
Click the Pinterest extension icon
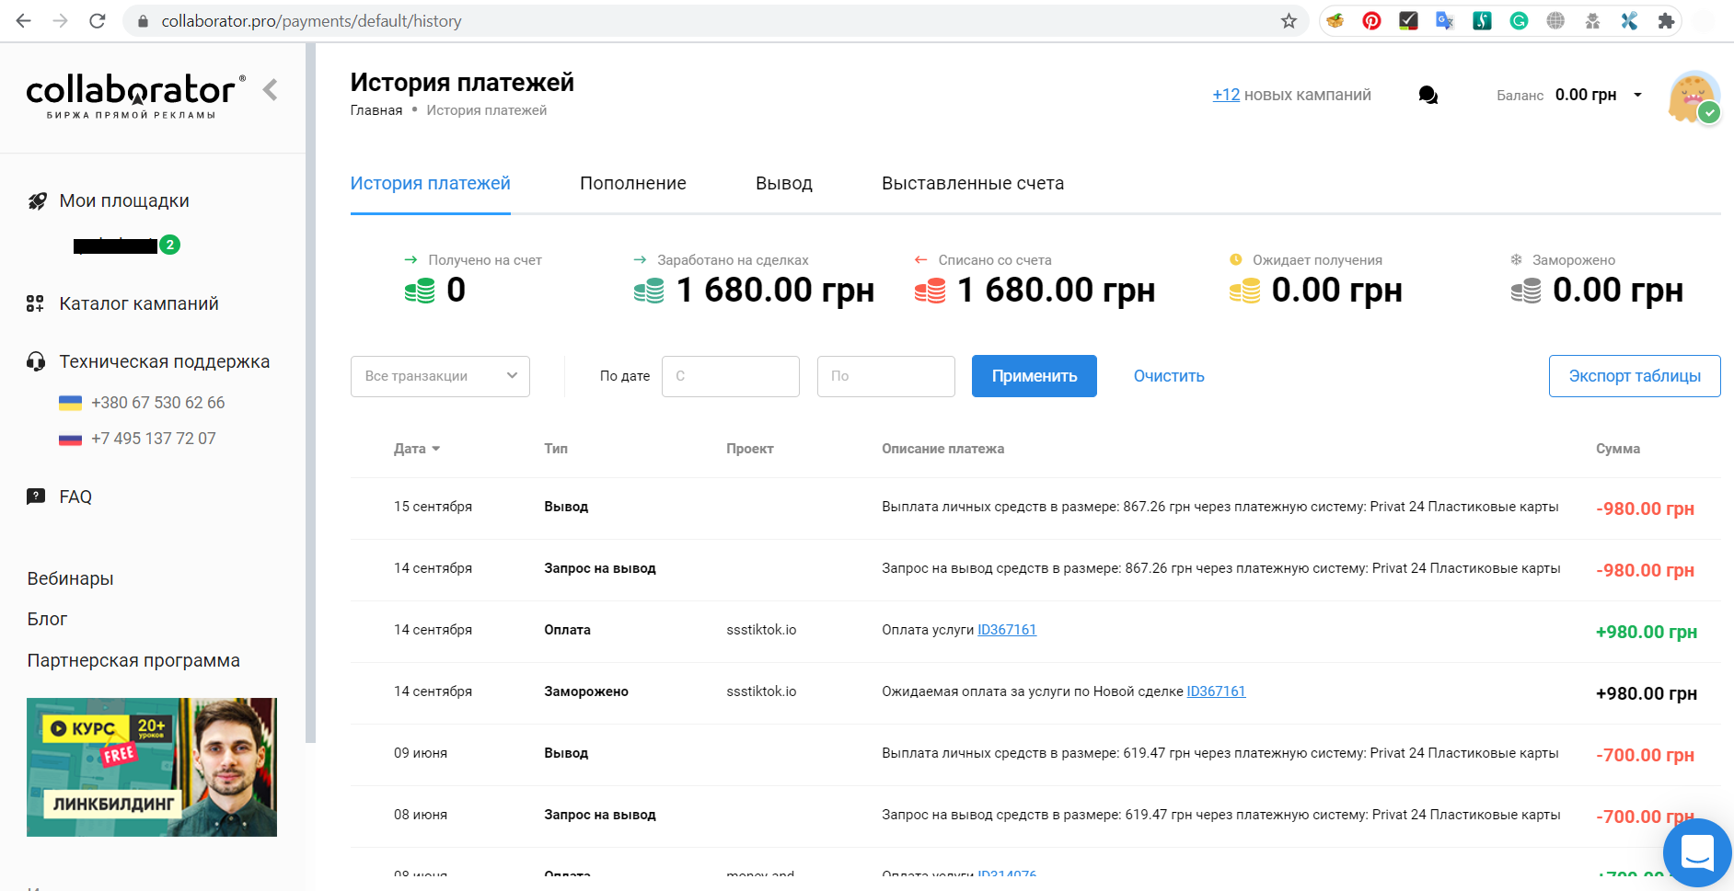pos(1371,21)
